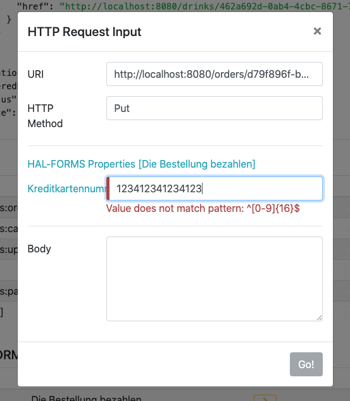
Task: Click the resize grip of the Body textarea
Action: (x=319, y=318)
